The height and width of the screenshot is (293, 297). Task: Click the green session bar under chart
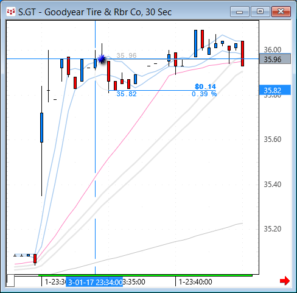pyautogui.click(x=145, y=275)
